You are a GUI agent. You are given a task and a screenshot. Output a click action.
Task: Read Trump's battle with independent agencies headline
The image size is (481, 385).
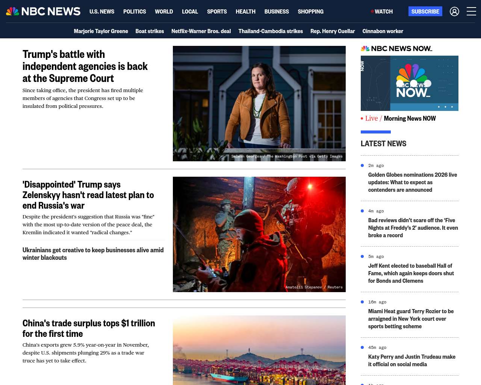85,66
